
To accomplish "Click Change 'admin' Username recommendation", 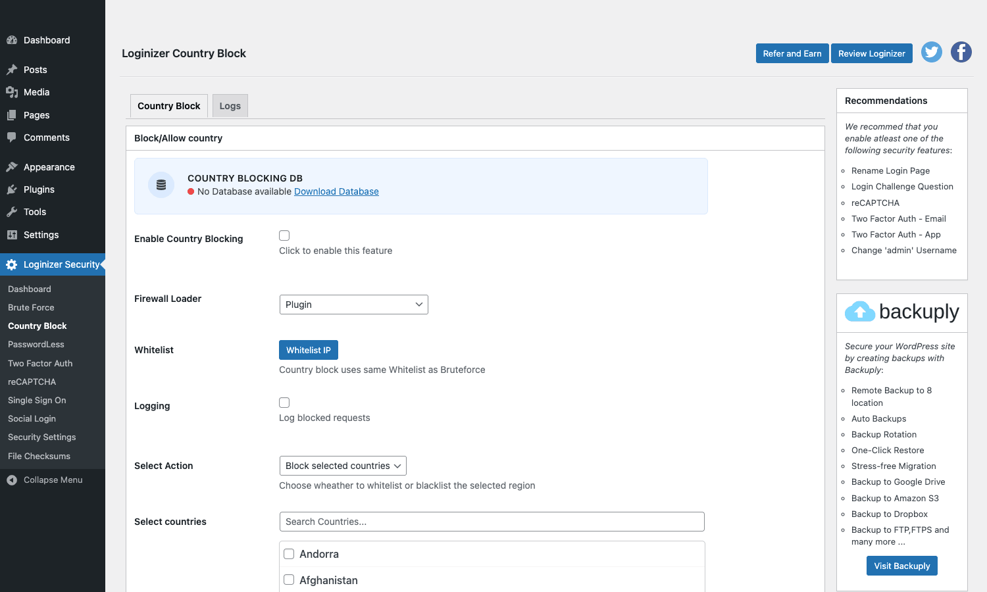I will click(904, 250).
